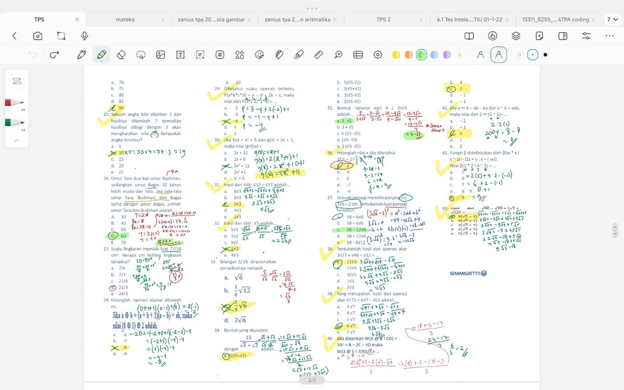
Task: Insert an image with picture icon
Action: click(160, 55)
